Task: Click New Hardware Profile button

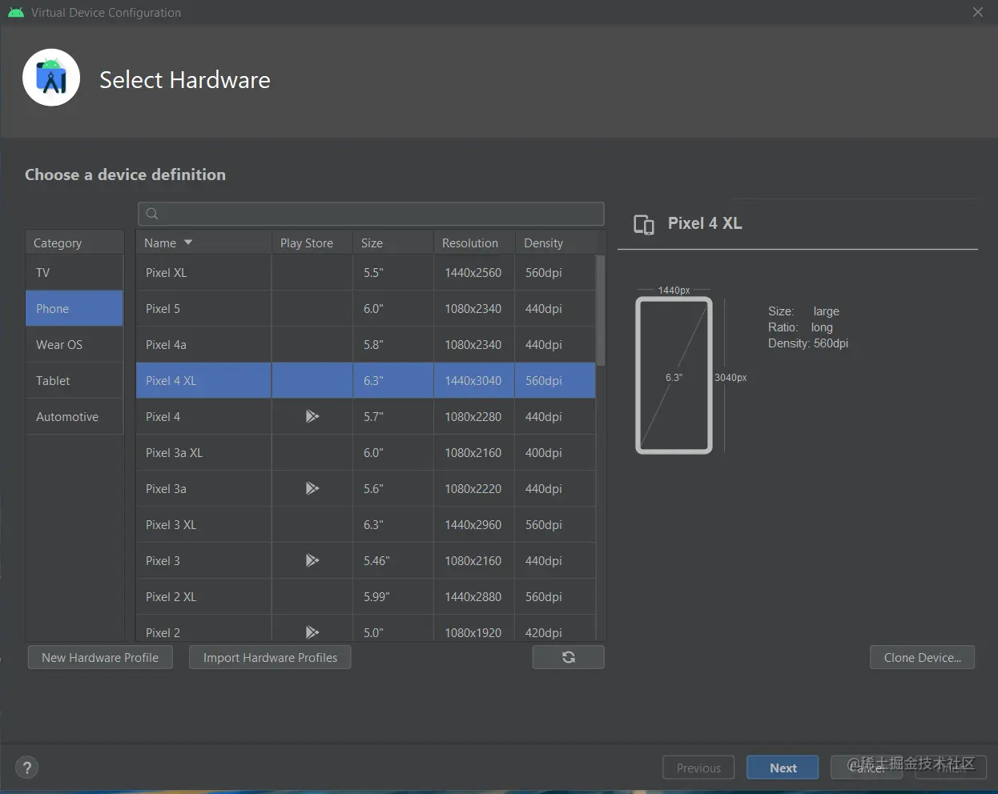Action: pos(100,657)
